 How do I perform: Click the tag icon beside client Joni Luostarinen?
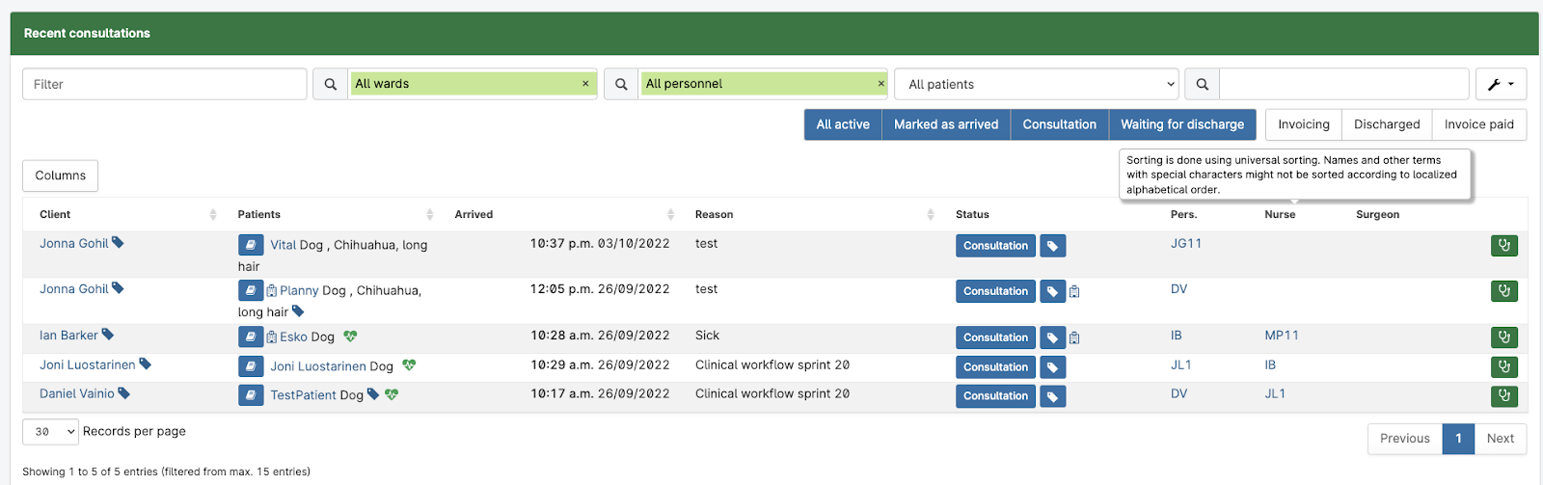click(x=146, y=364)
